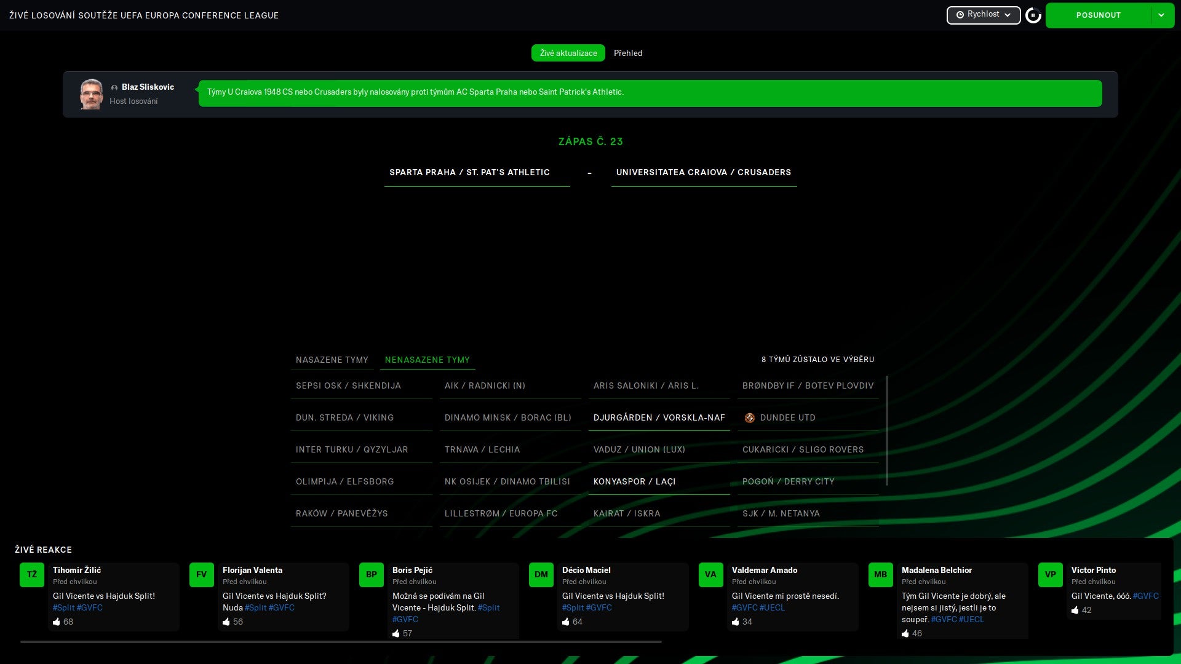1181x664 pixels.
Task: Select UNIVERSITATEA CRAIOVA / CRUSADERS team
Action: pos(704,173)
